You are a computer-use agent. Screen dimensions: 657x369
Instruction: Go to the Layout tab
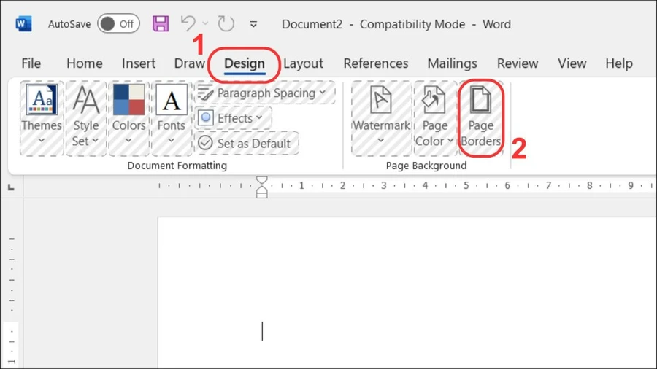[303, 63]
